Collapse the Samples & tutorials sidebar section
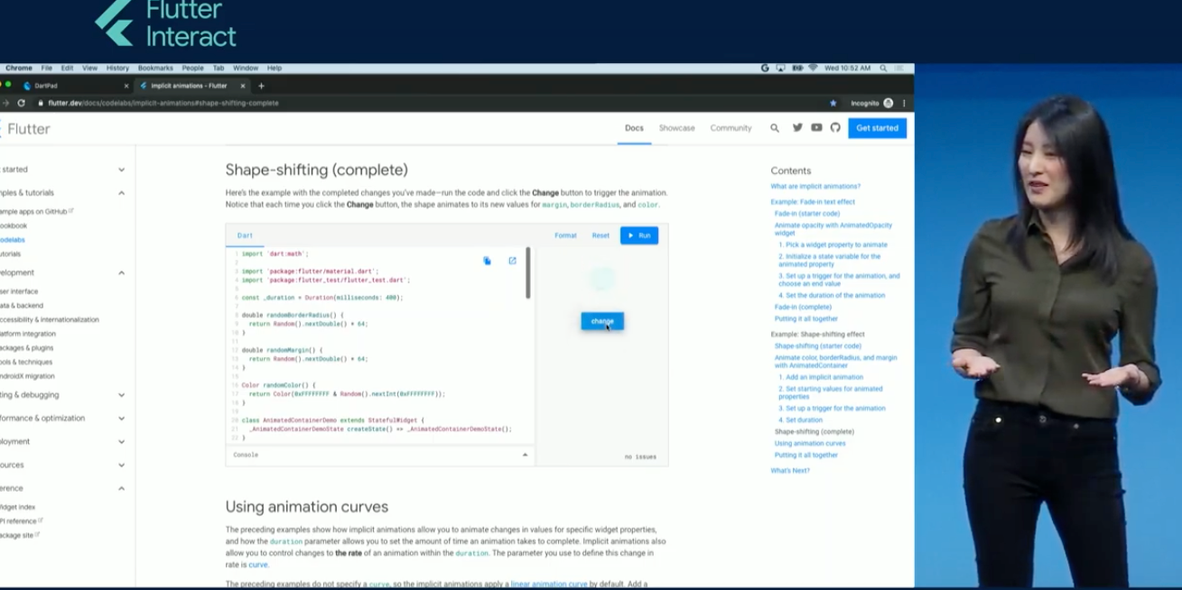 coord(121,193)
